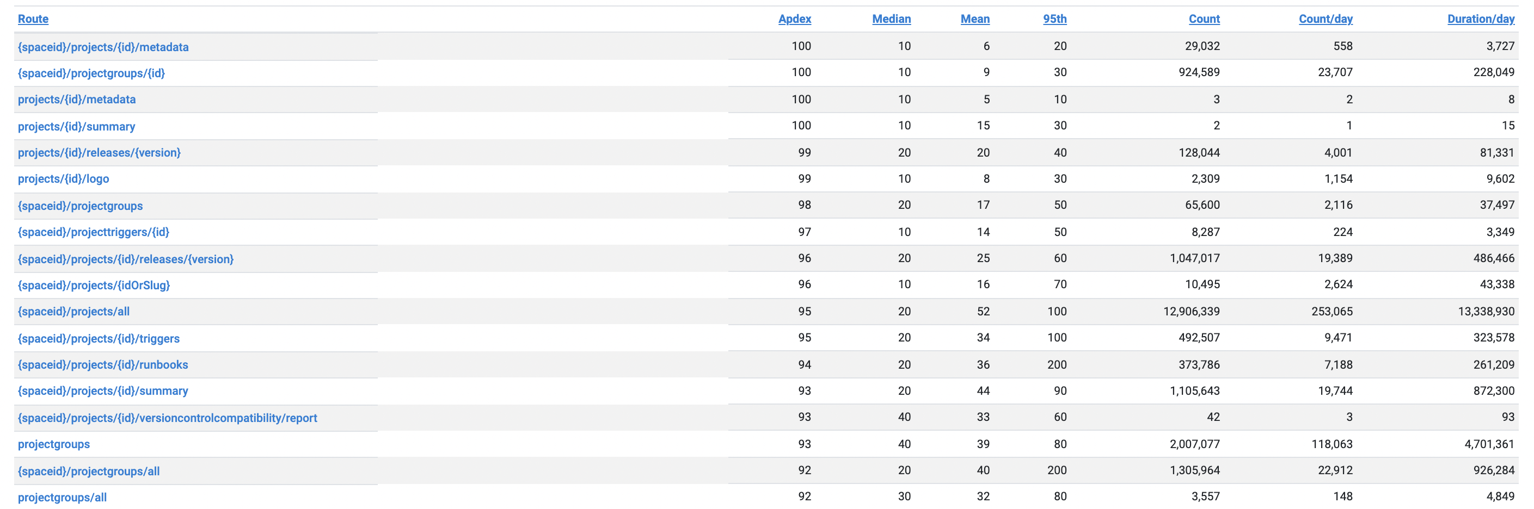This screenshot has height=509, width=1534.
Task: Sort by the Apdex column header
Action: pyautogui.click(x=794, y=19)
